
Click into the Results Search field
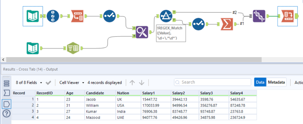pos(212,82)
